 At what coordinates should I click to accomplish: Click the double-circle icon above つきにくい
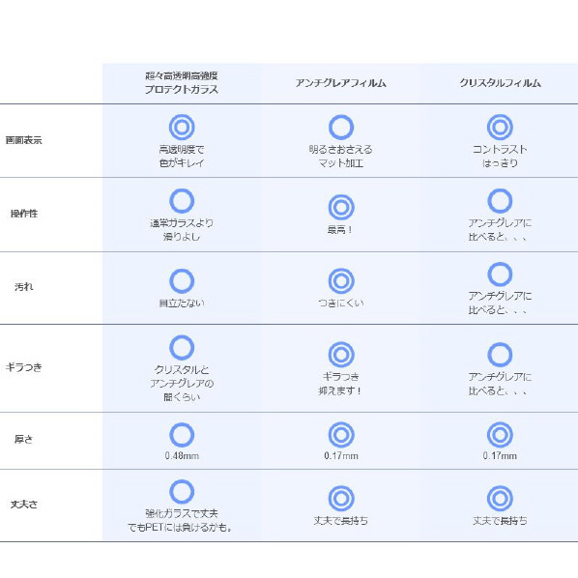click(x=341, y=281)
